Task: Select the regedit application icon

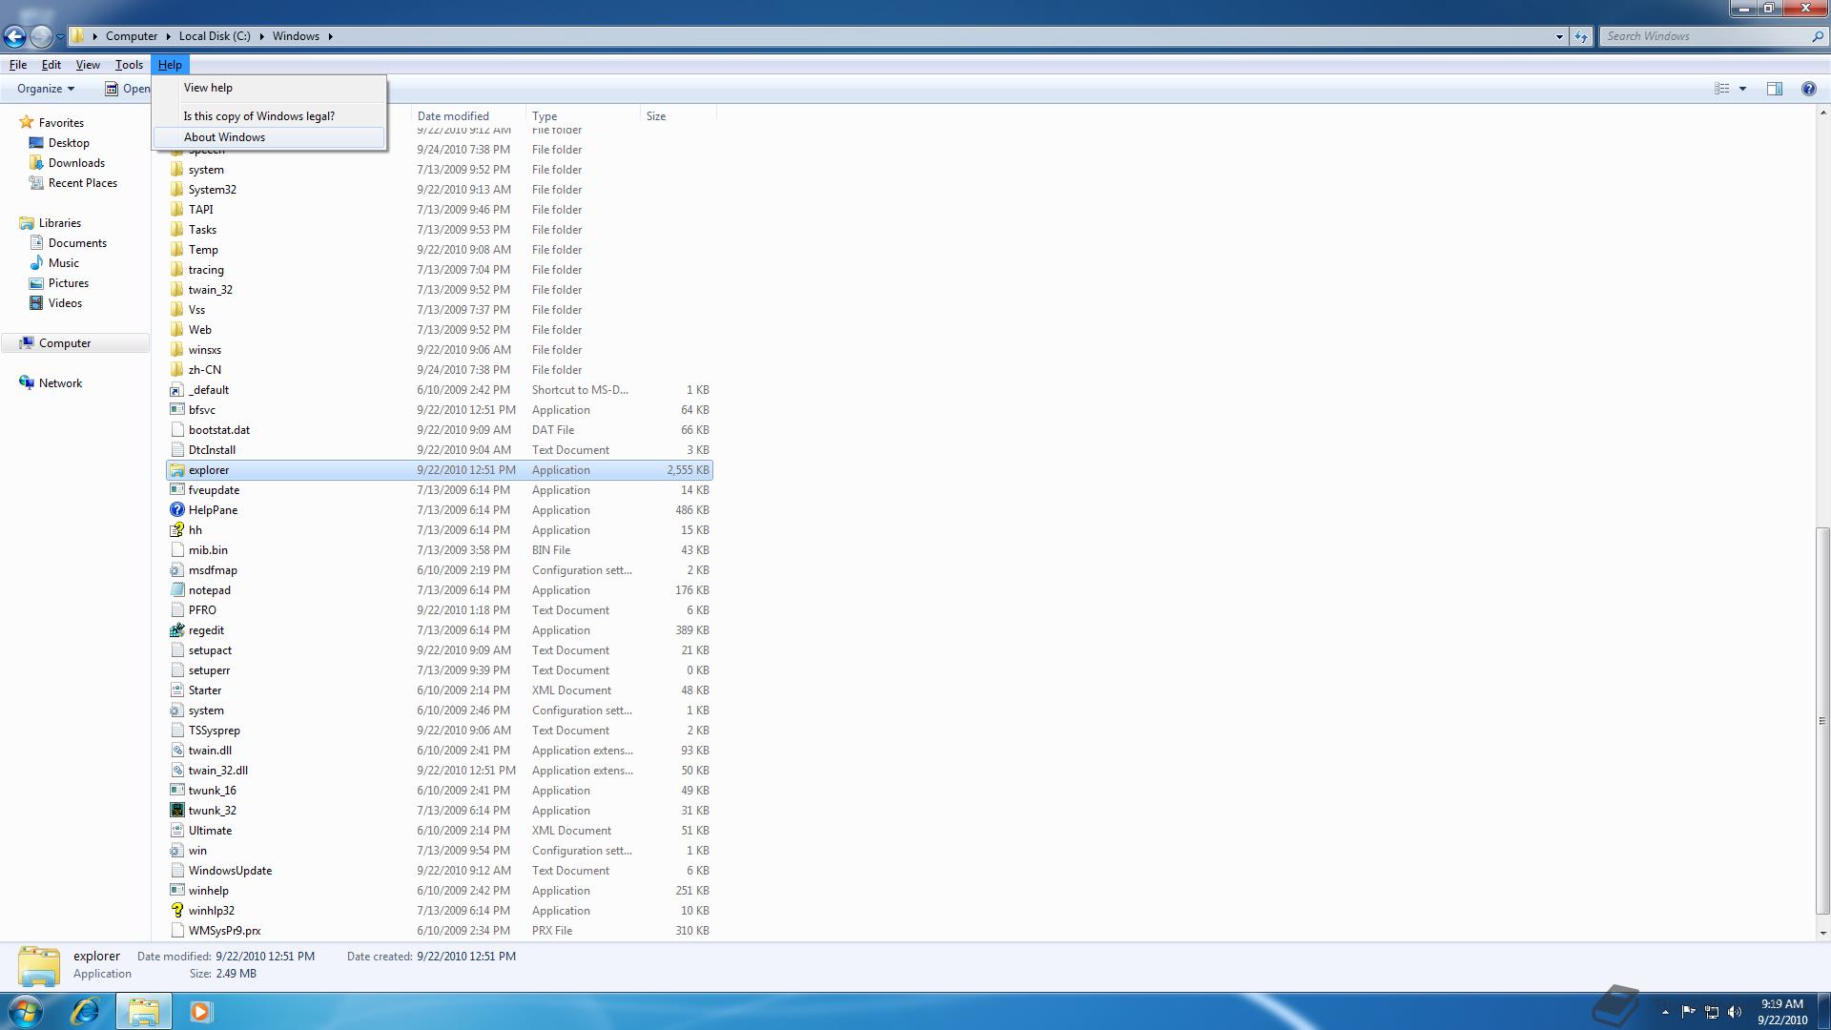Action: [x=176, y=630]
